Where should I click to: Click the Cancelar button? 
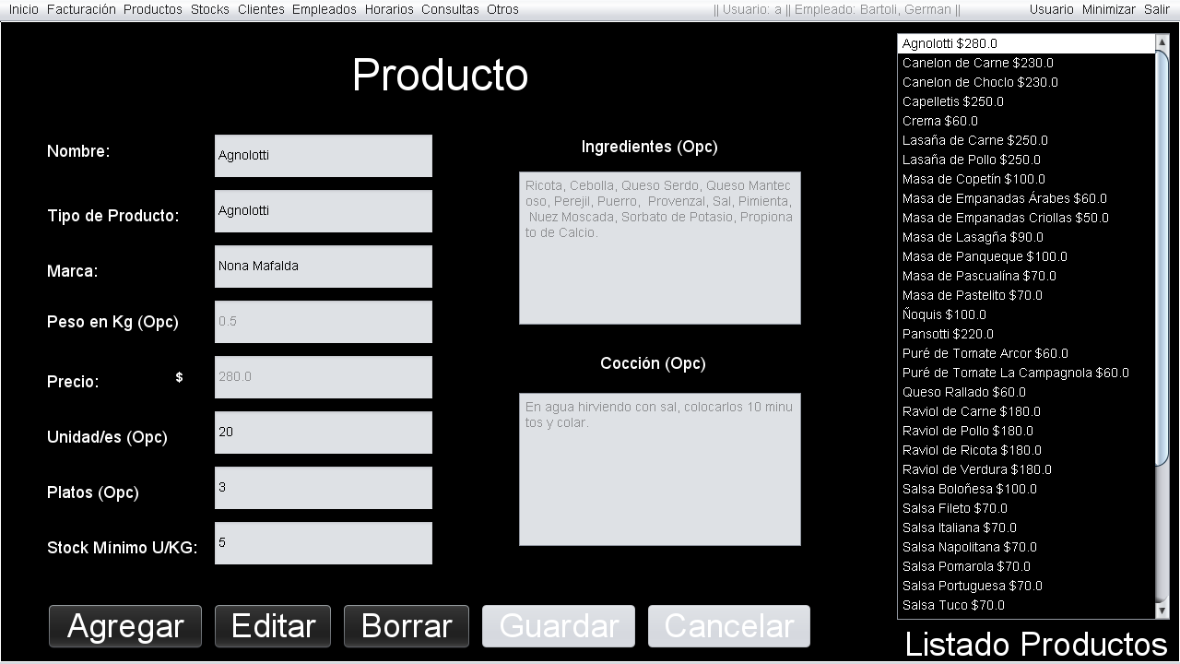click(x=728, y=625)
